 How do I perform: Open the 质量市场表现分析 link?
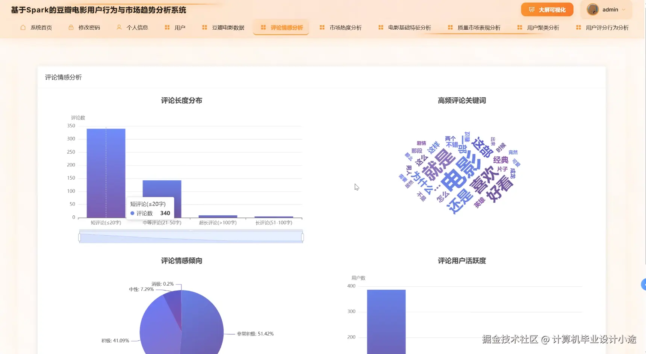click(x=478, y=27)
